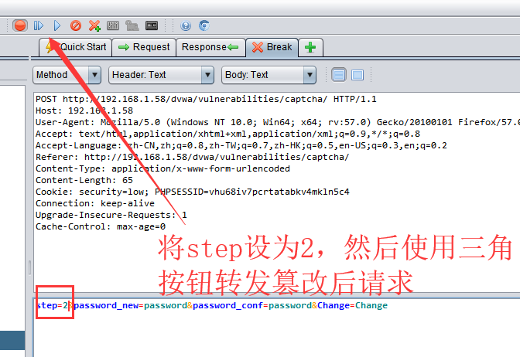Expand the Header: Text dropdown

(x=161, y=75)
